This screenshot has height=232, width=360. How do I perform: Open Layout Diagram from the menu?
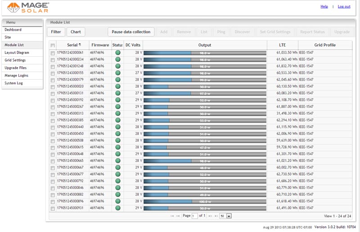17,53
